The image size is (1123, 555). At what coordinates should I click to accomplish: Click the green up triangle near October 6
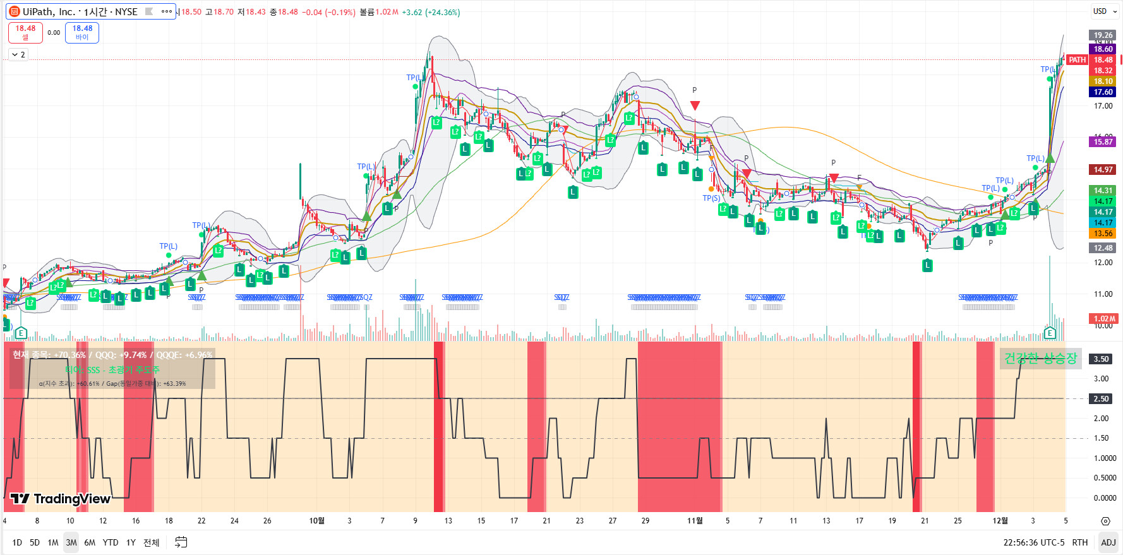(x=366, y=217)
